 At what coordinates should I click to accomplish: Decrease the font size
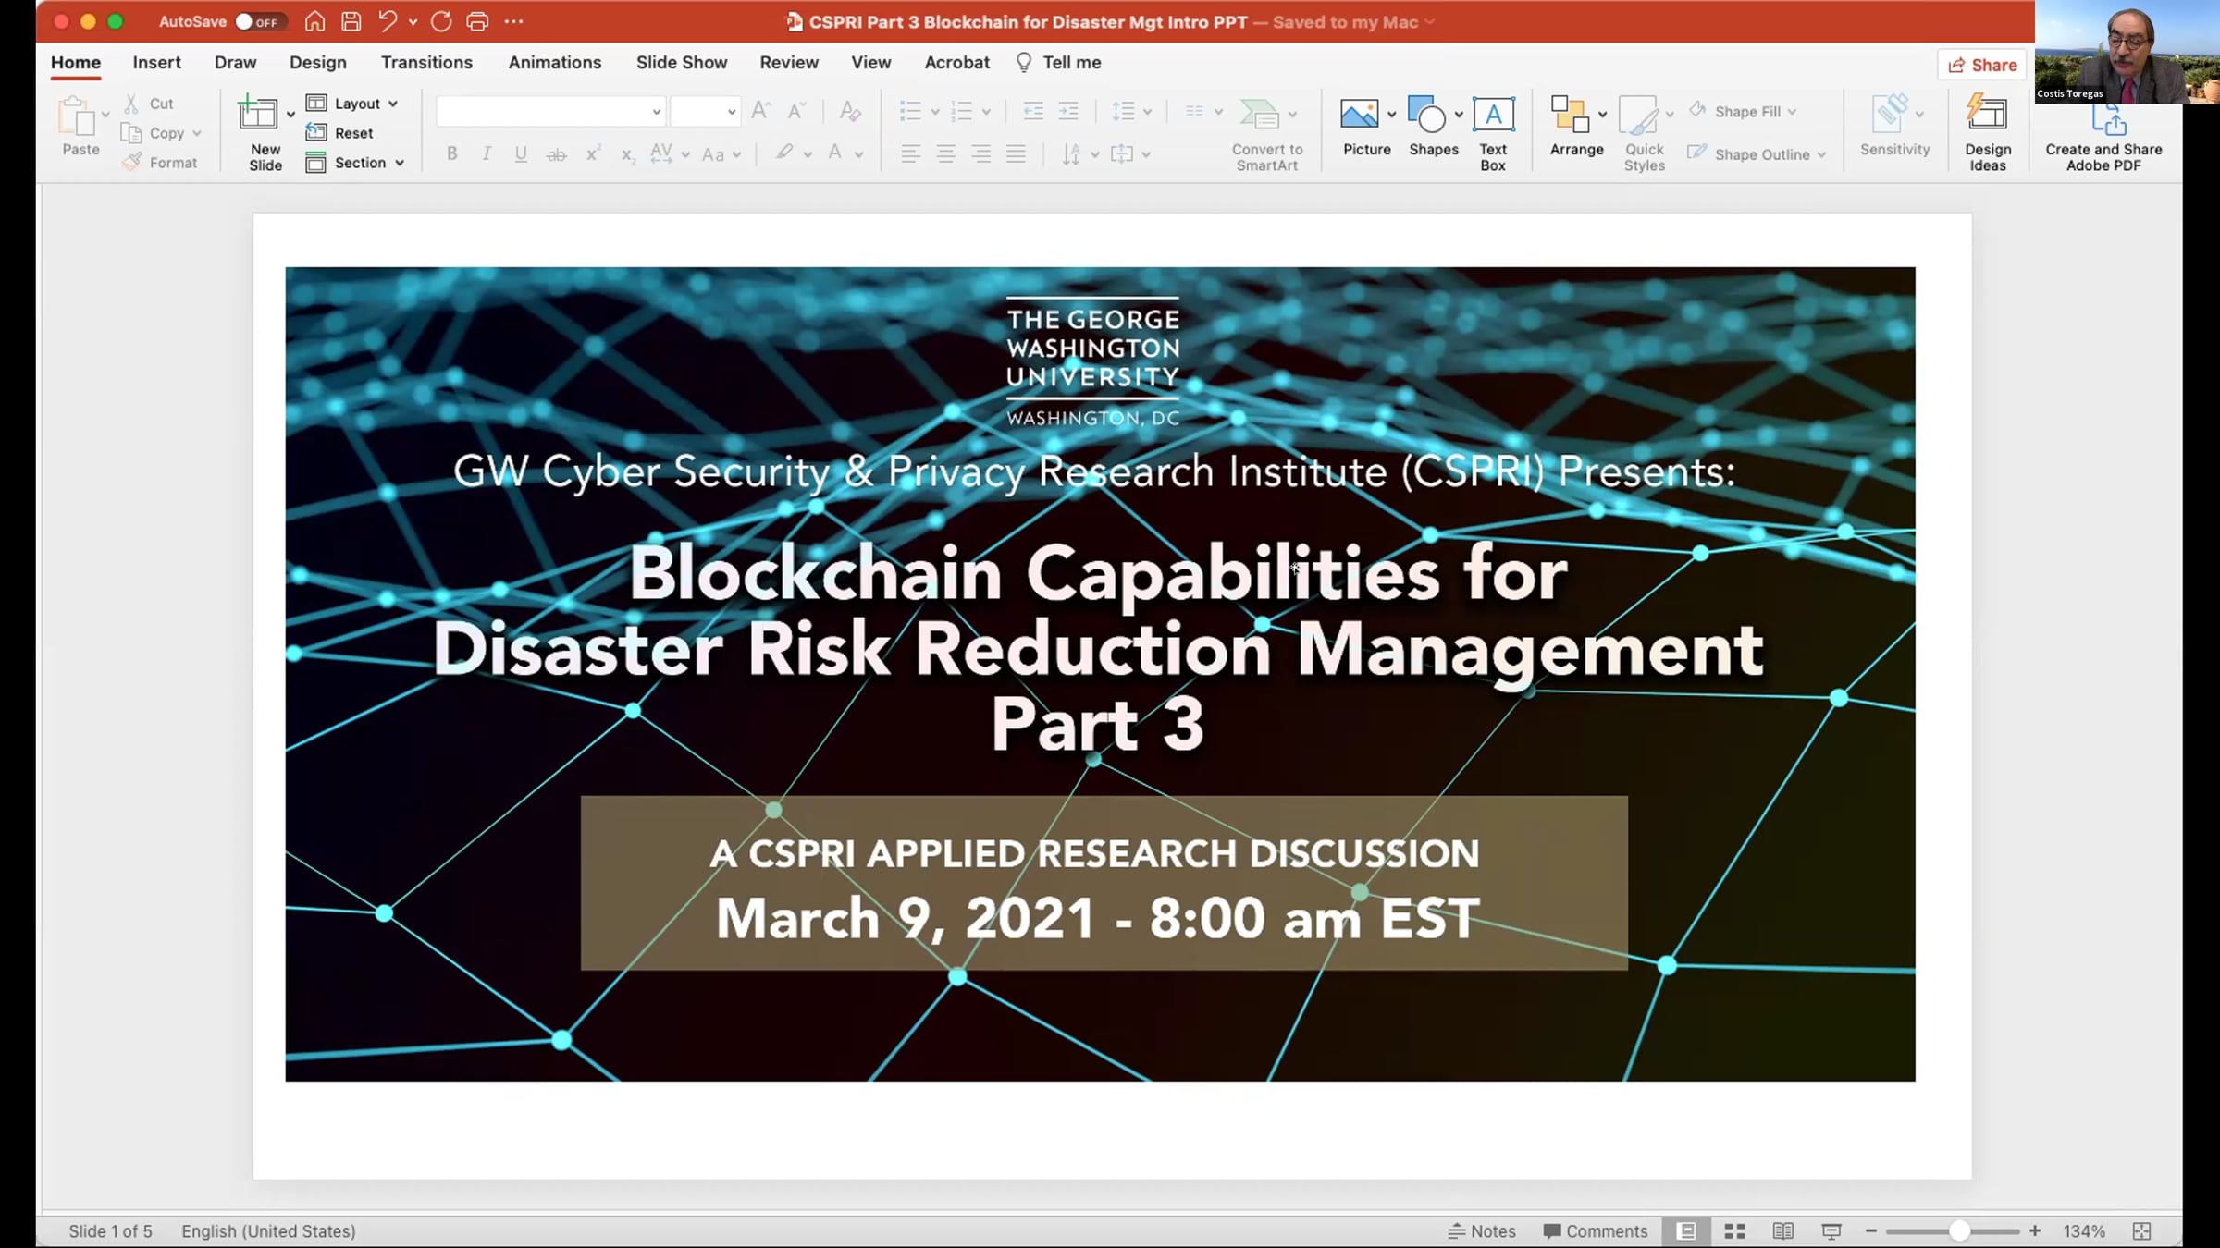tap(796, 111)
